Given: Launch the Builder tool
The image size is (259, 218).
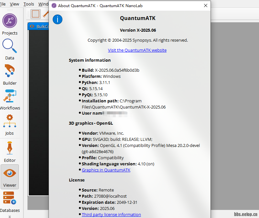Looking at the screenshot, I should tap(10, 71).
